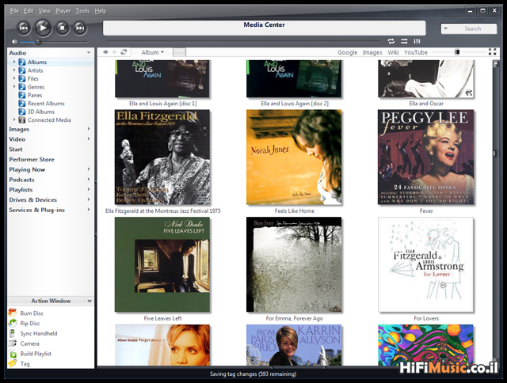Select the Connected Media icon

coord(22,119)
